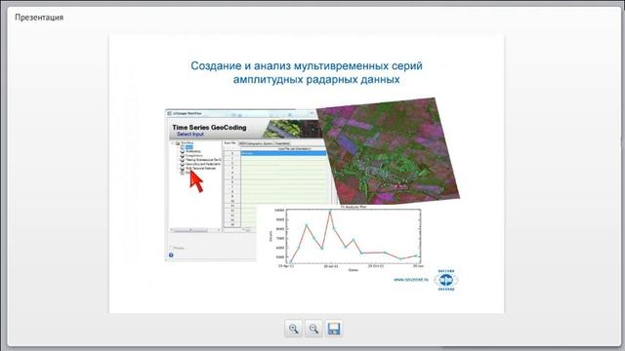Zoom out of the presentation slide

pos(313,329)
